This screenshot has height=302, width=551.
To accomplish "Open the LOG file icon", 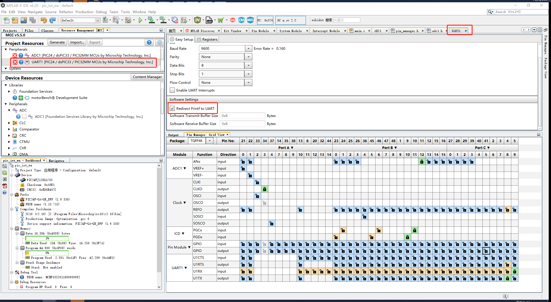I will (x=209, y=20).
